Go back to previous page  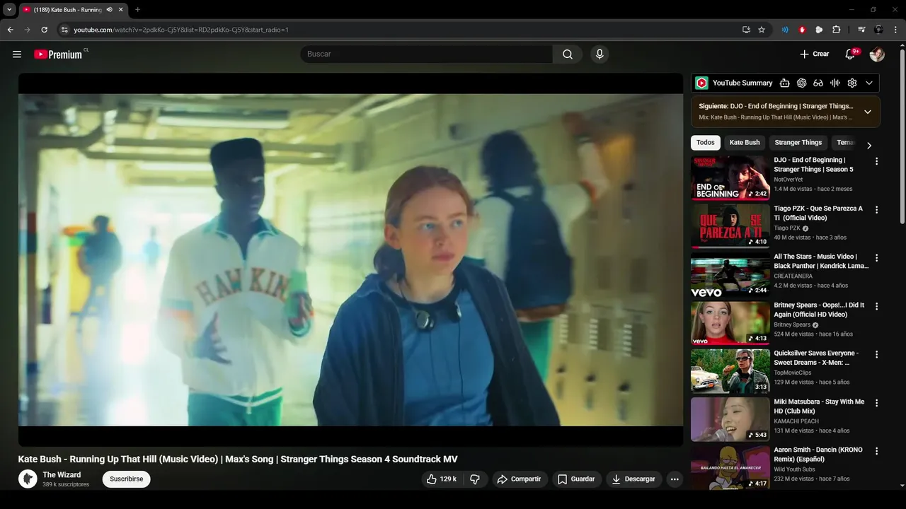pyautogui.click(x=10, y=30)
